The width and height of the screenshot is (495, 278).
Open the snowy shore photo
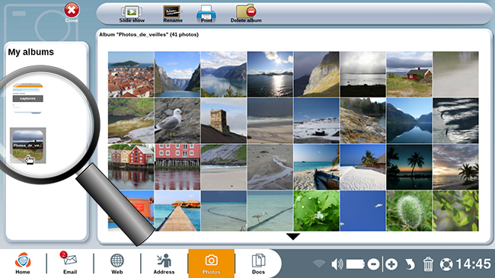(317, 120)
